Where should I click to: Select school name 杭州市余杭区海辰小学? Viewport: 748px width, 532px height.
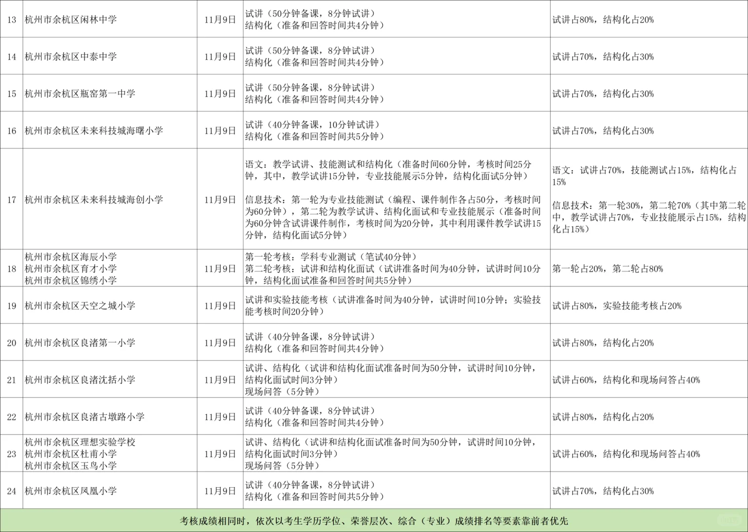(x=71, y=257)
